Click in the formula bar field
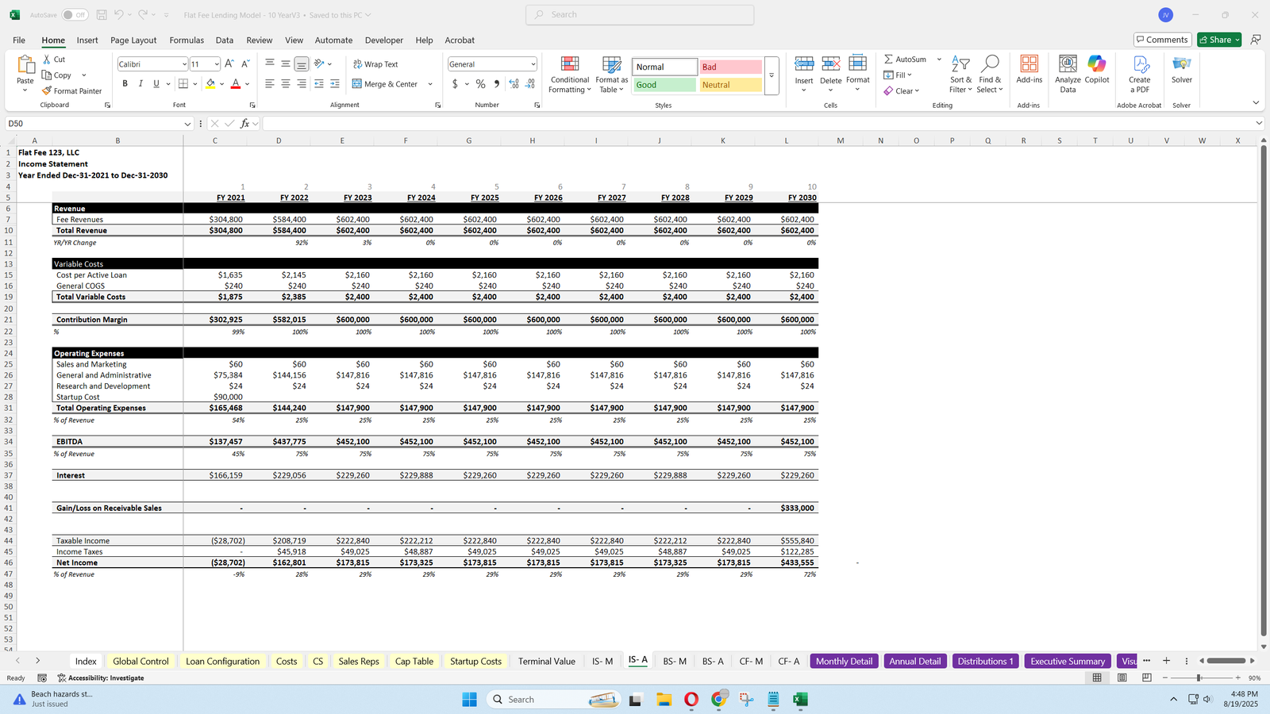This screenshot has height=714, width=1270. 754,124
